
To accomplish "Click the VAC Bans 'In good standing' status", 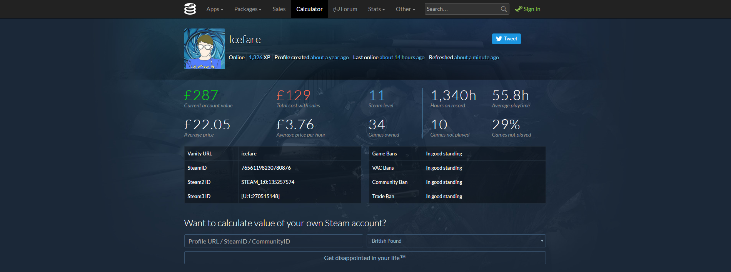I will tap(444, 168).
